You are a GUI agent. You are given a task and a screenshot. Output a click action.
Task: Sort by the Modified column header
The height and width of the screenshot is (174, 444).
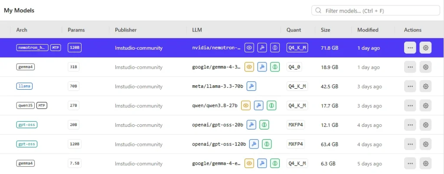pyautogui.click(x=368, y=30)
